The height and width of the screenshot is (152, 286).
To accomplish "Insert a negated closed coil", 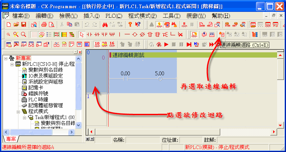I will tap(142, 34).
